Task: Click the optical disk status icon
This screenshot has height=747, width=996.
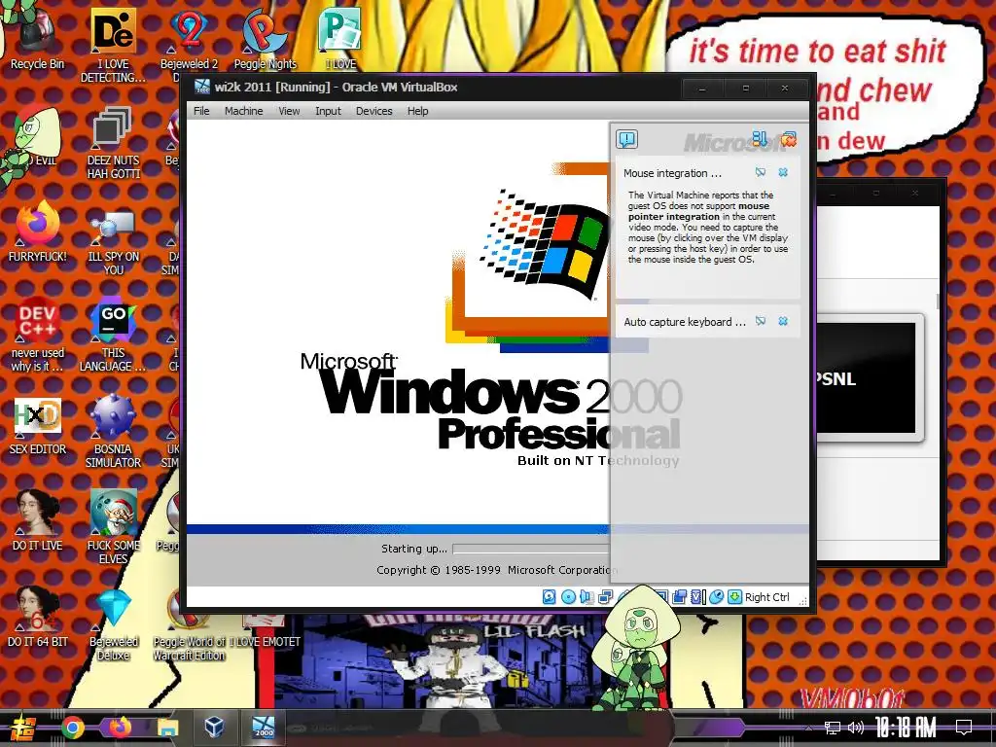Action: [568, 596]
